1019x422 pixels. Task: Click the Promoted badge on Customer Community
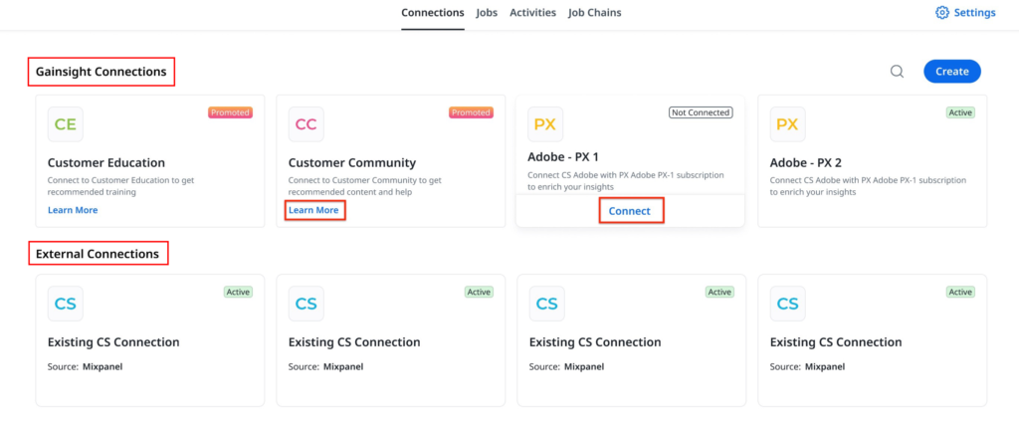pyautogui.click(x=471, y=112)
